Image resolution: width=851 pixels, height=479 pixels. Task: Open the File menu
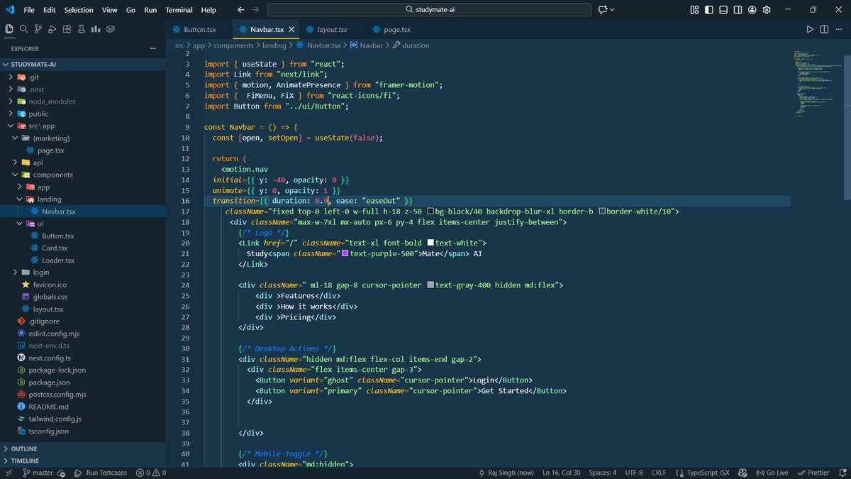click(29, 10)
